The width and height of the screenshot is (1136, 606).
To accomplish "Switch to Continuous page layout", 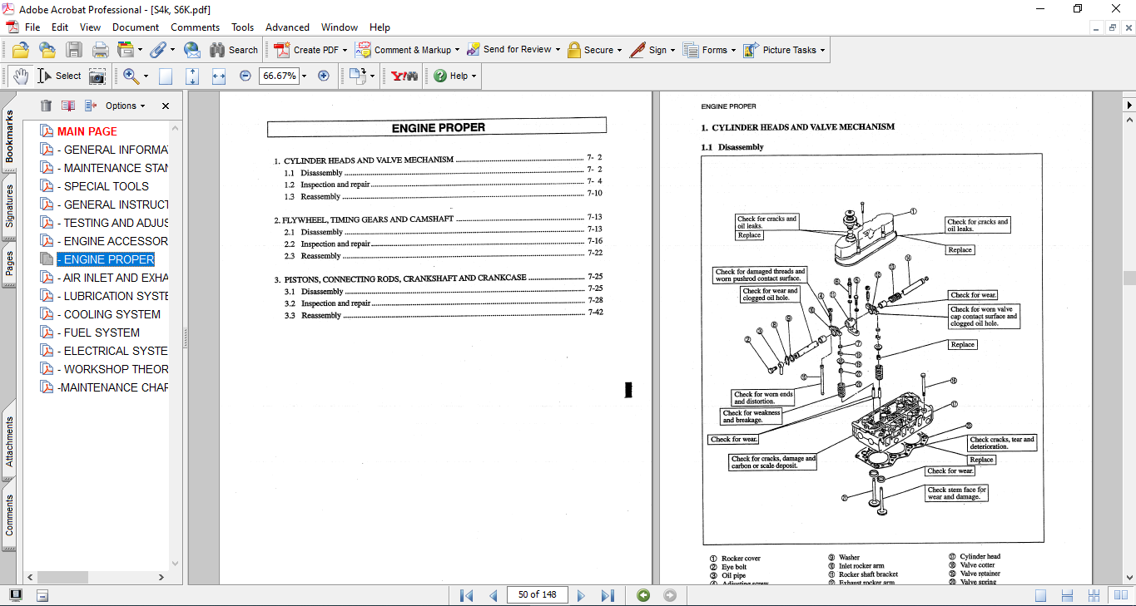I will point(1067,595).
